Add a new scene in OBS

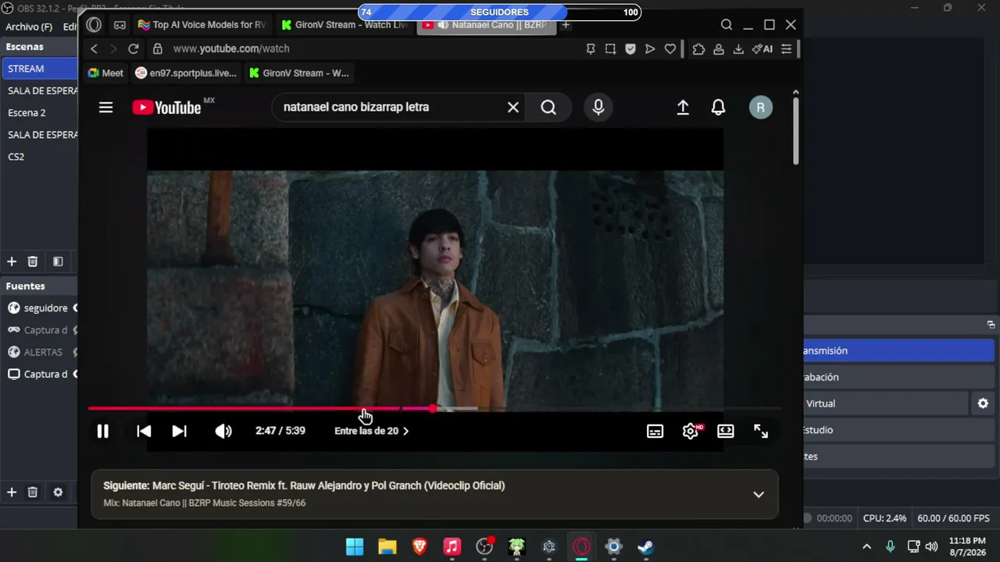tap(12, 261)
